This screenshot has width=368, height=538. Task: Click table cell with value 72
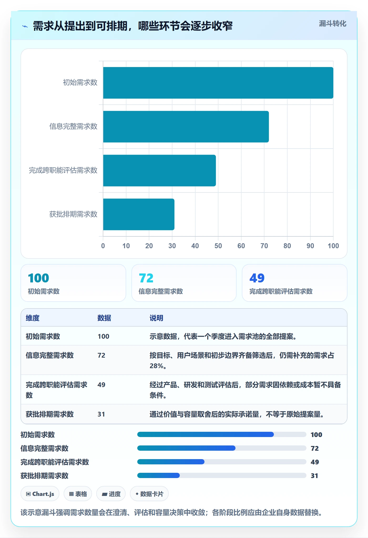click(x=101, y=355)
